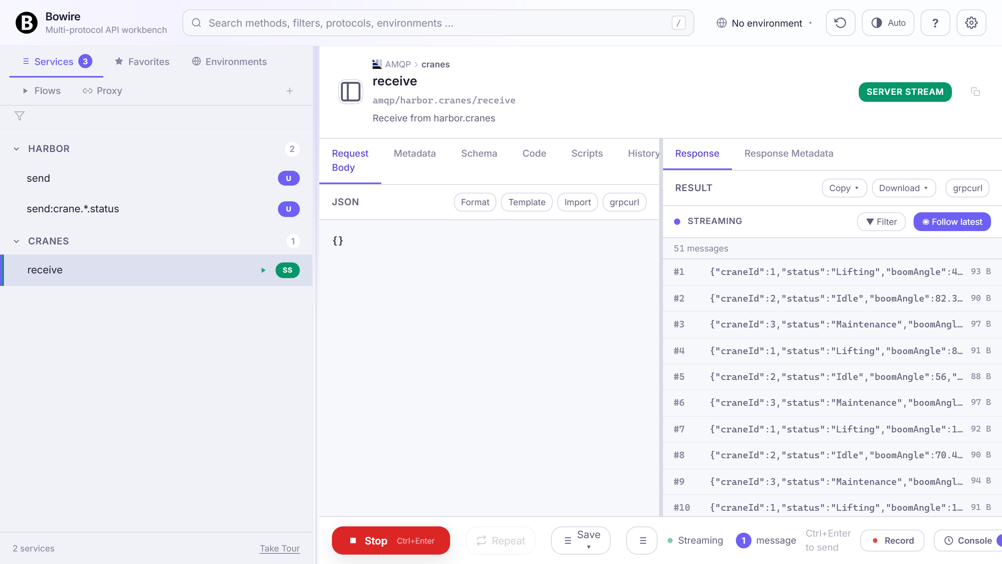Open the Proxy link item

pyautogui.click(x=103, y=90)
